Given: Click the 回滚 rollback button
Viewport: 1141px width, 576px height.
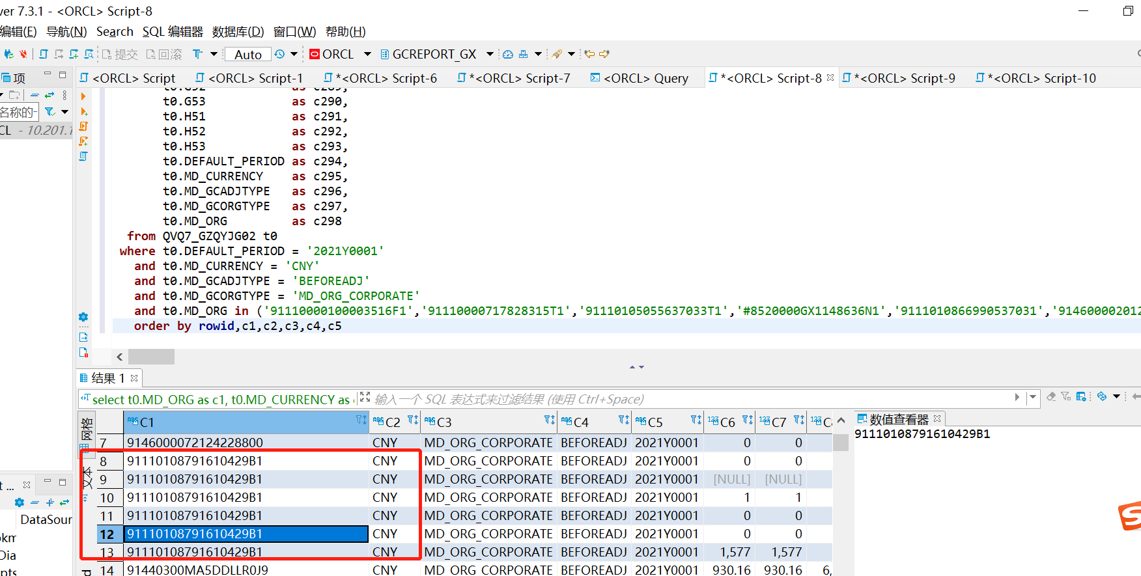Looking at the screenshot, I should point(164,55).
